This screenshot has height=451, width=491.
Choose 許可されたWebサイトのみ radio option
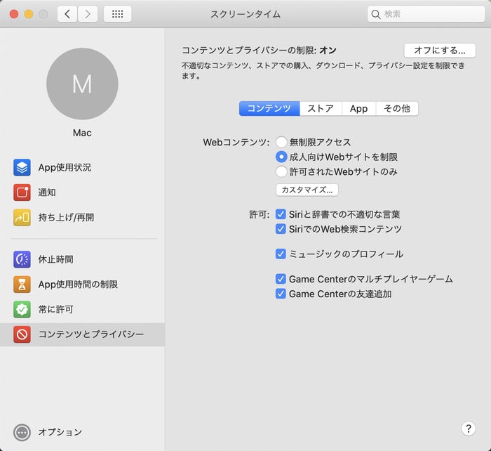click(x=281, y=171)
